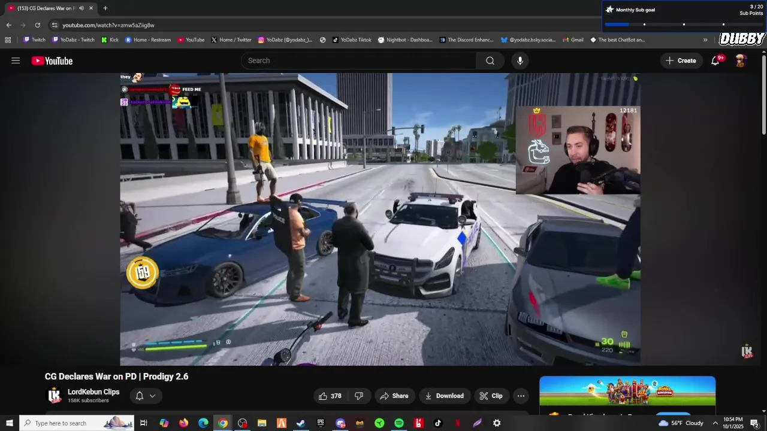
Task: Click the Monthly Sub goal progress bar
Action: [683, 25]
